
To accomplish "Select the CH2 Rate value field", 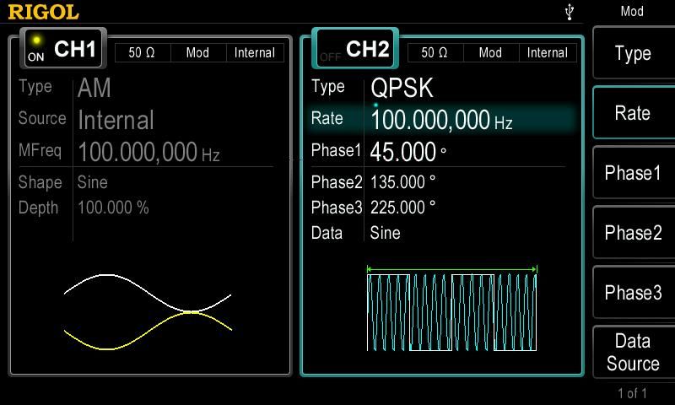I will click(x=441, y=120).
